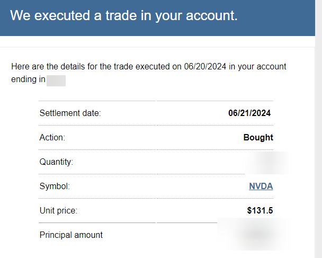Click the "We executed a trade" header title
322x258 pixels.
[x=123, y=15]
